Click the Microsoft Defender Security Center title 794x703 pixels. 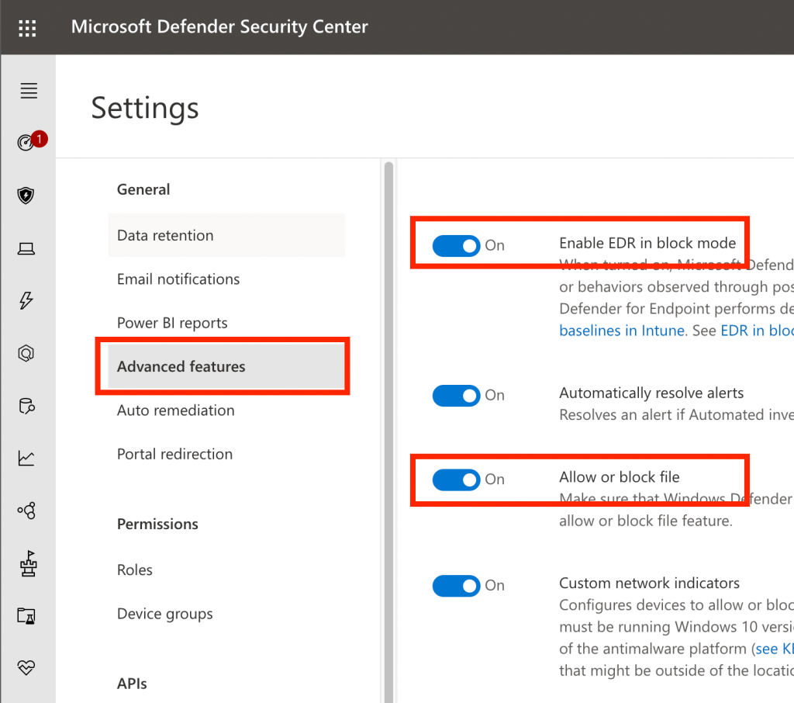coord(219,27)
